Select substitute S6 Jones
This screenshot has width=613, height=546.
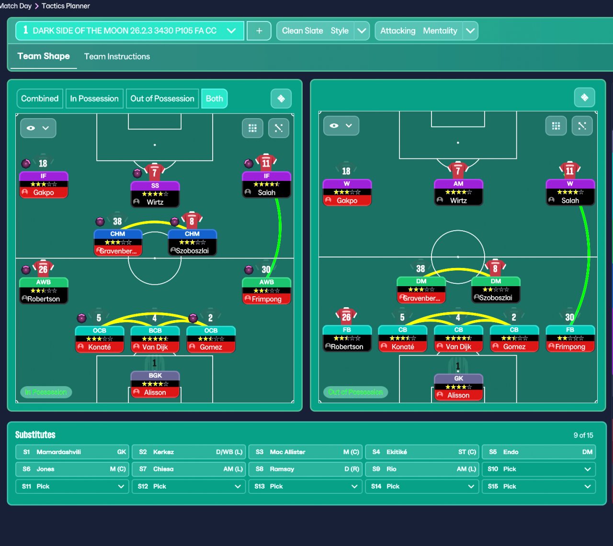(72, 469)
